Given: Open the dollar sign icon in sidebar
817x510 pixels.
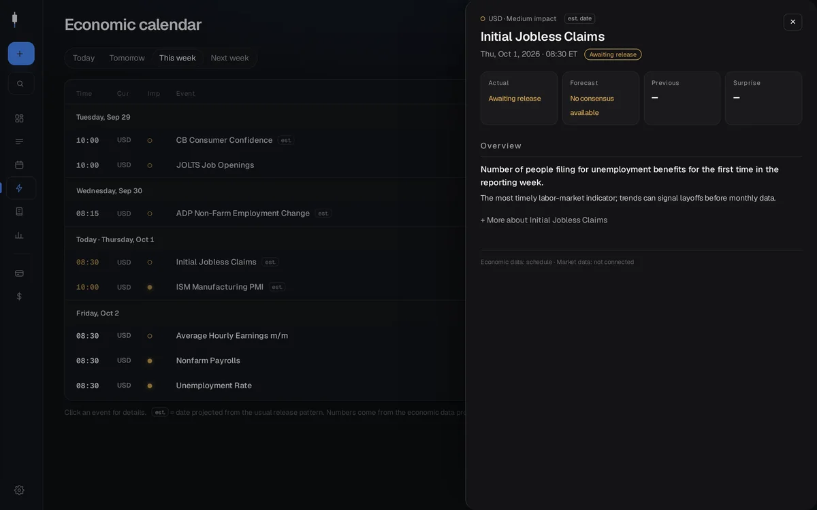Looking at the screenshot, I should pyautogui.click(x=19, y=296).
